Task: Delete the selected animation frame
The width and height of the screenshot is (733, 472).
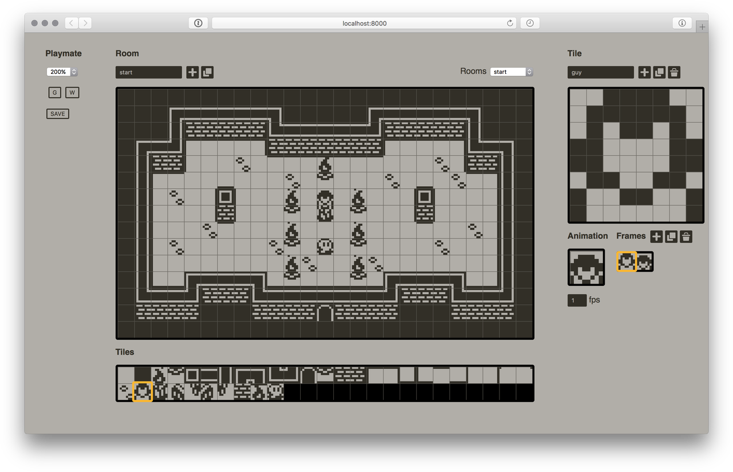Action: point(686,237)
